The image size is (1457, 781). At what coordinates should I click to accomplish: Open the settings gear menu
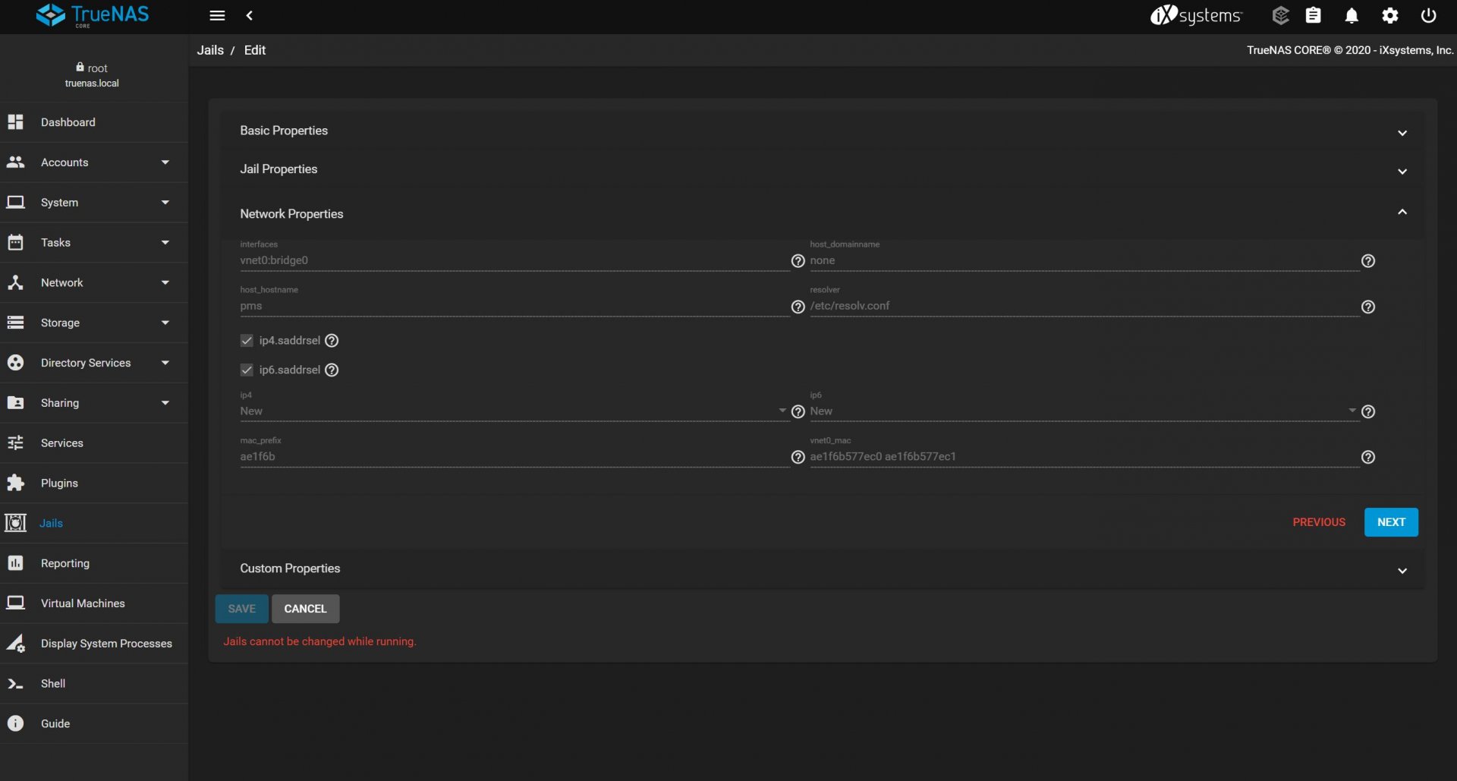(1389, 16)
